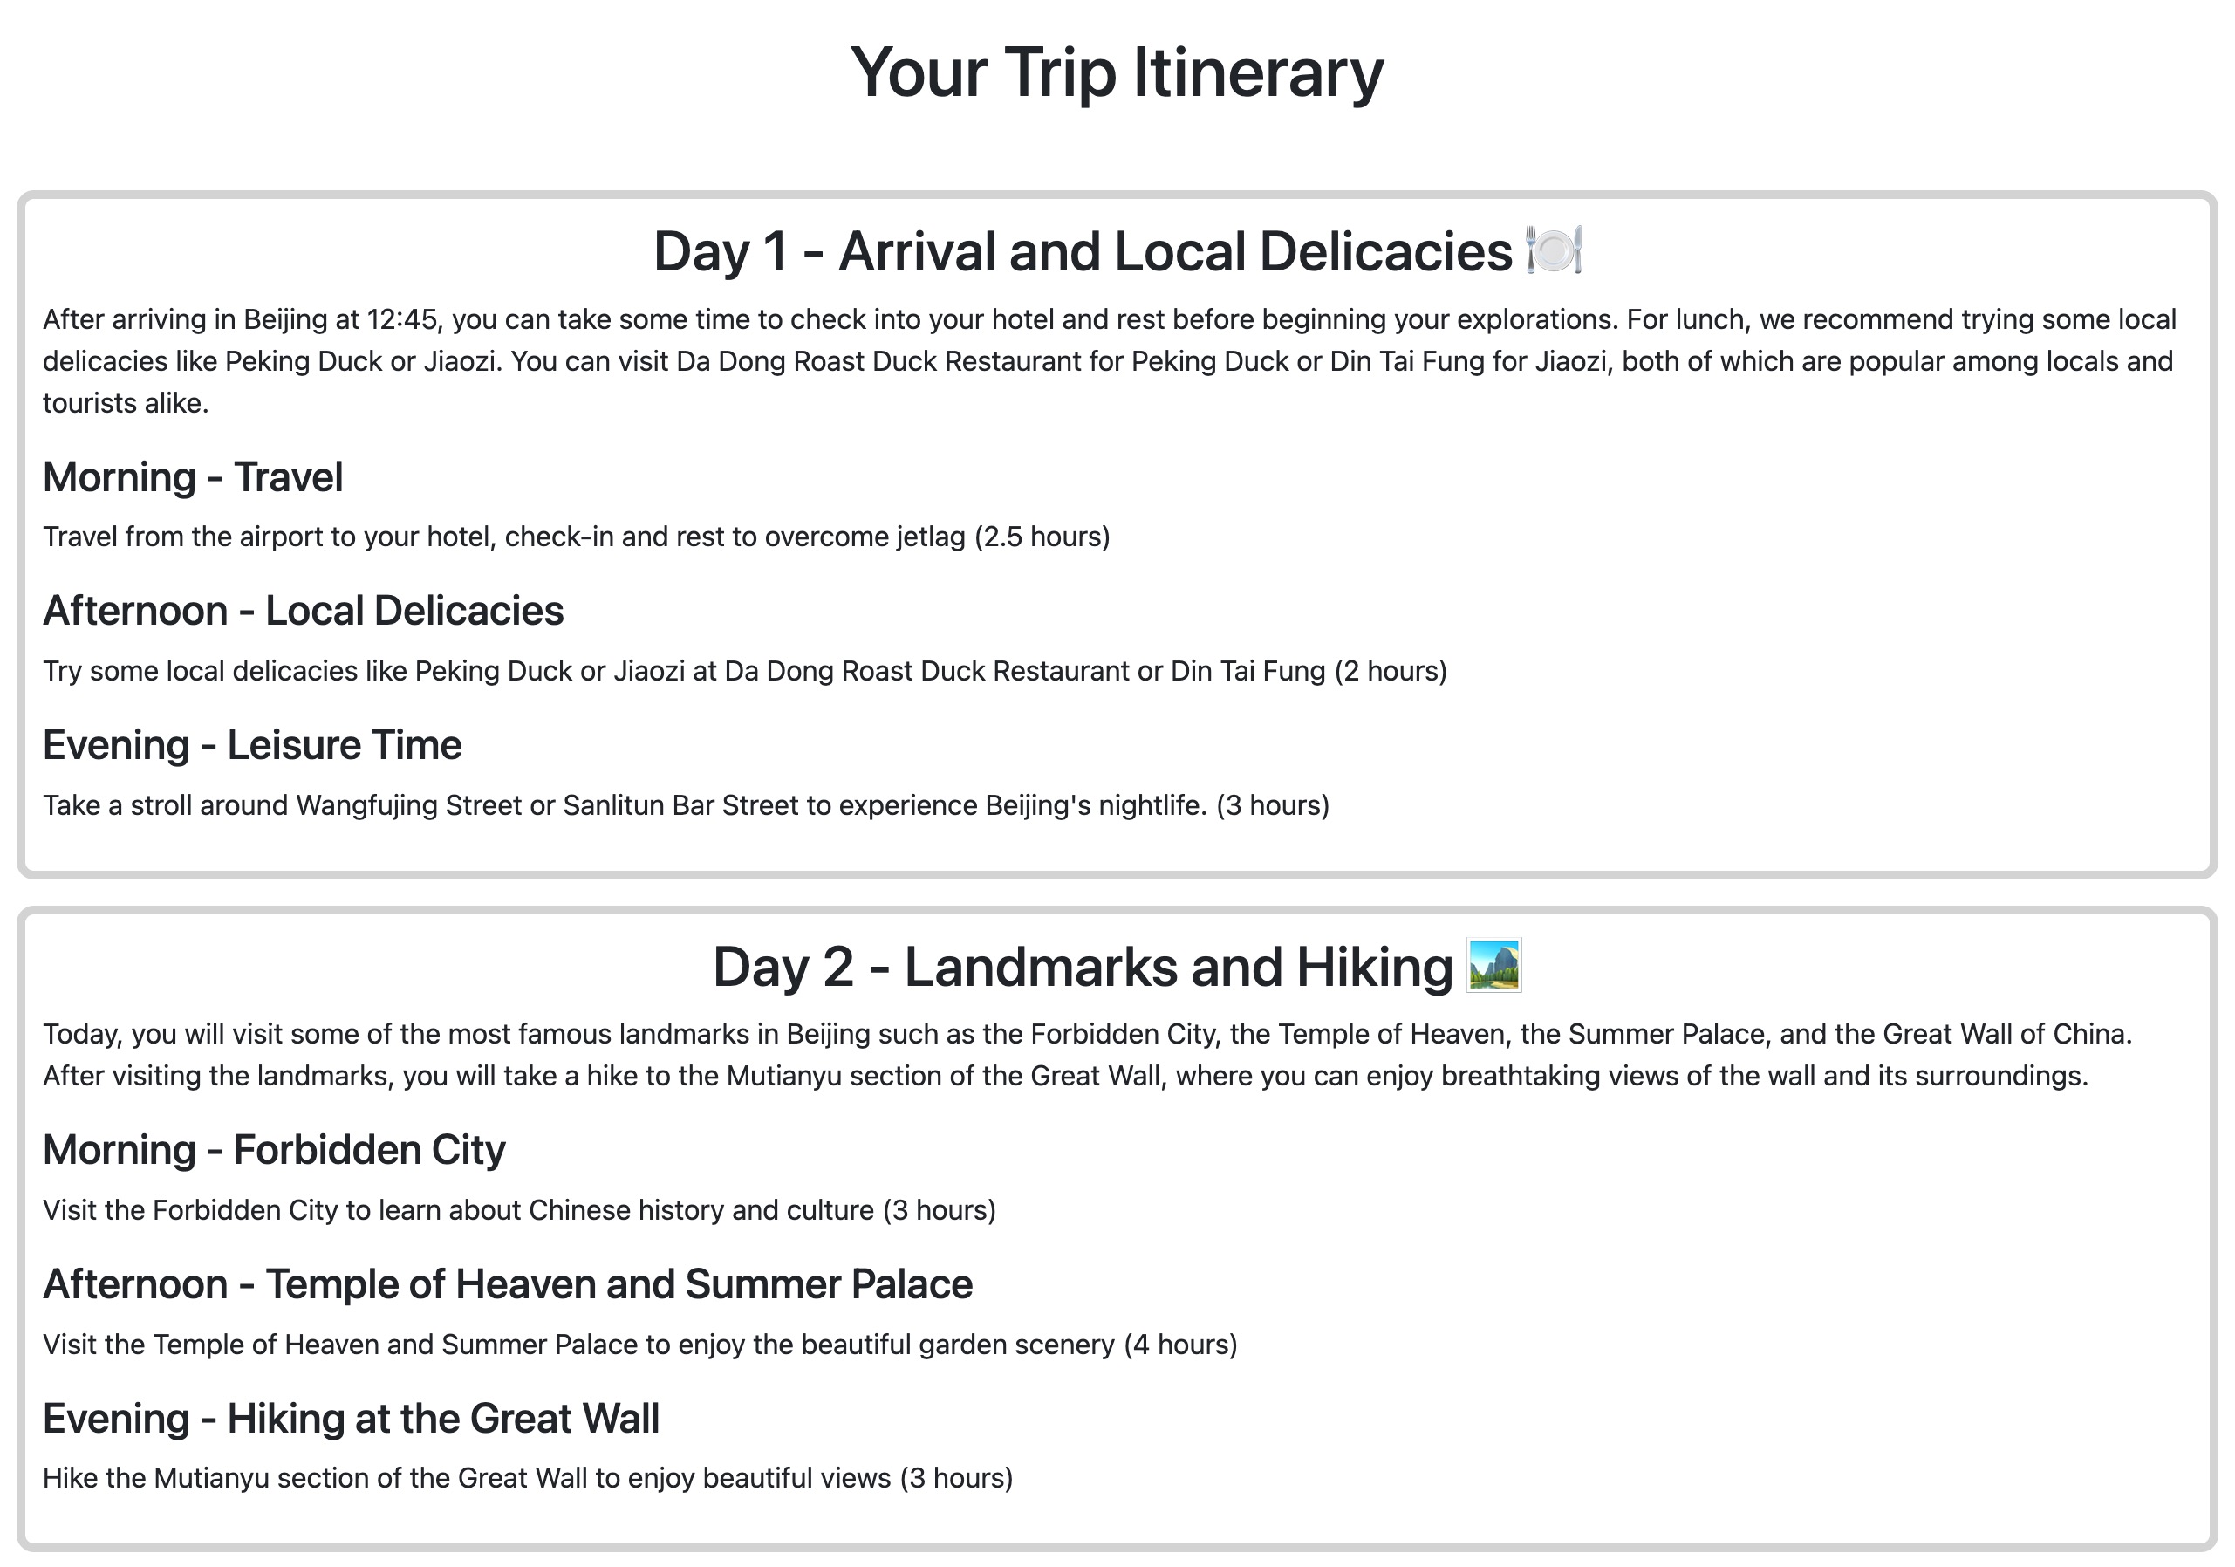Screen dimensions: 2235x1567
Task: Click the Day 1 intro paragraph about arriving in Beijing
Action: (1110, 361)
